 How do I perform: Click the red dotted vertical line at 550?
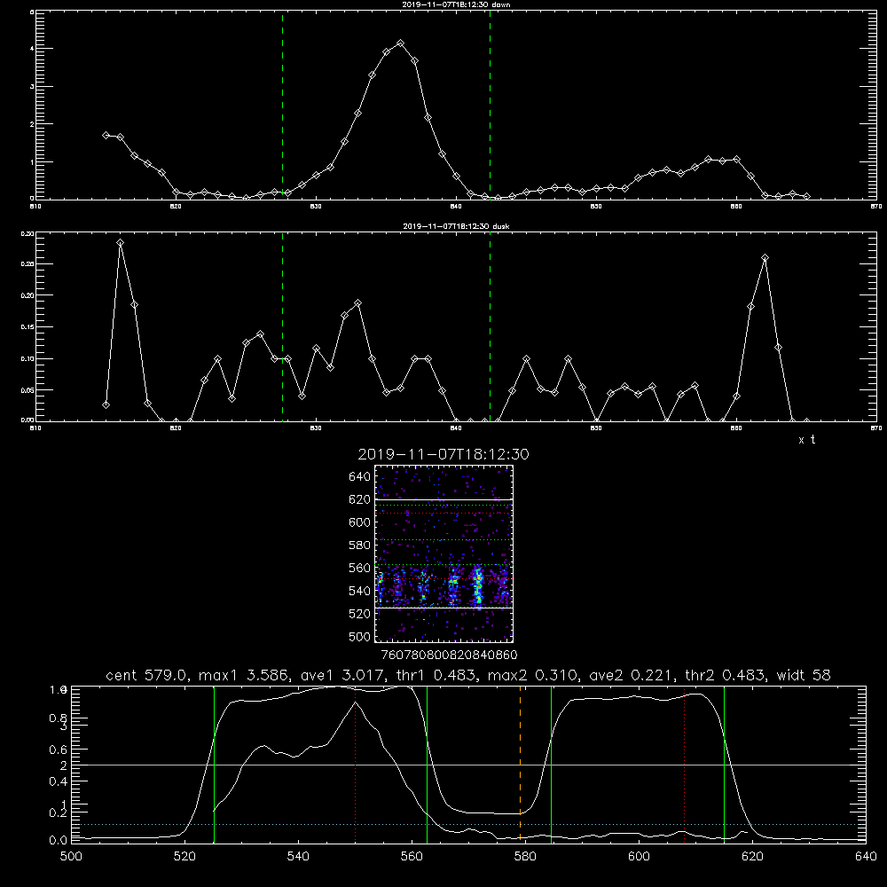coord(356,765)
